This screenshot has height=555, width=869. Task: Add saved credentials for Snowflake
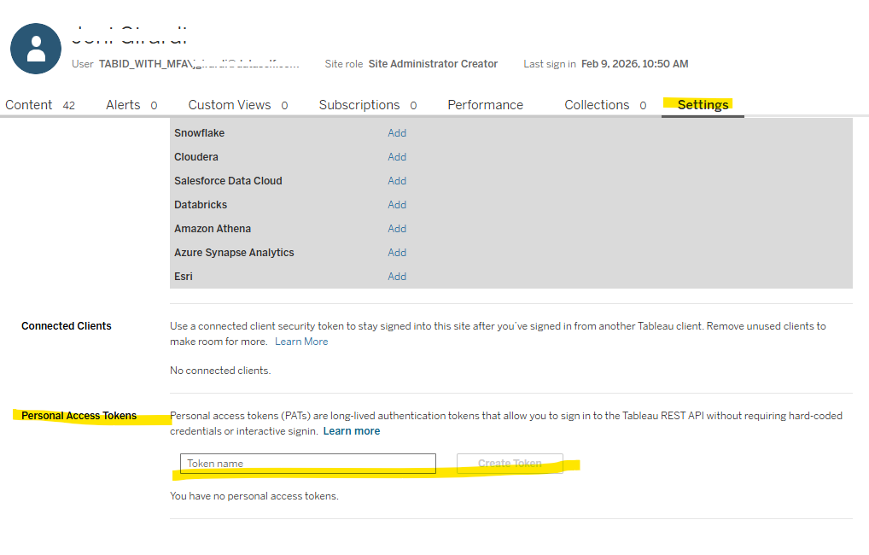pyautogui.click(x=397, y=133)
